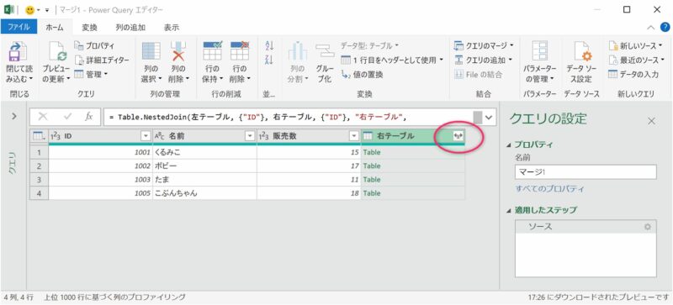Switch to the Home (ホーム) tab
The image size is (673, 305).
(55, 27)
